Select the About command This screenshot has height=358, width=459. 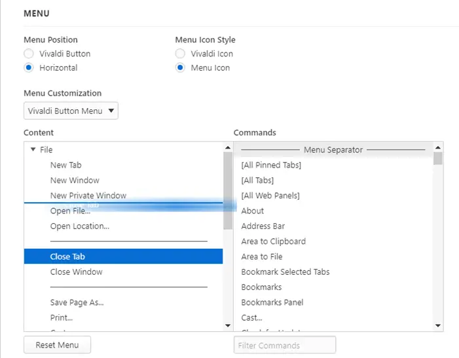click(x=333, y=211)
